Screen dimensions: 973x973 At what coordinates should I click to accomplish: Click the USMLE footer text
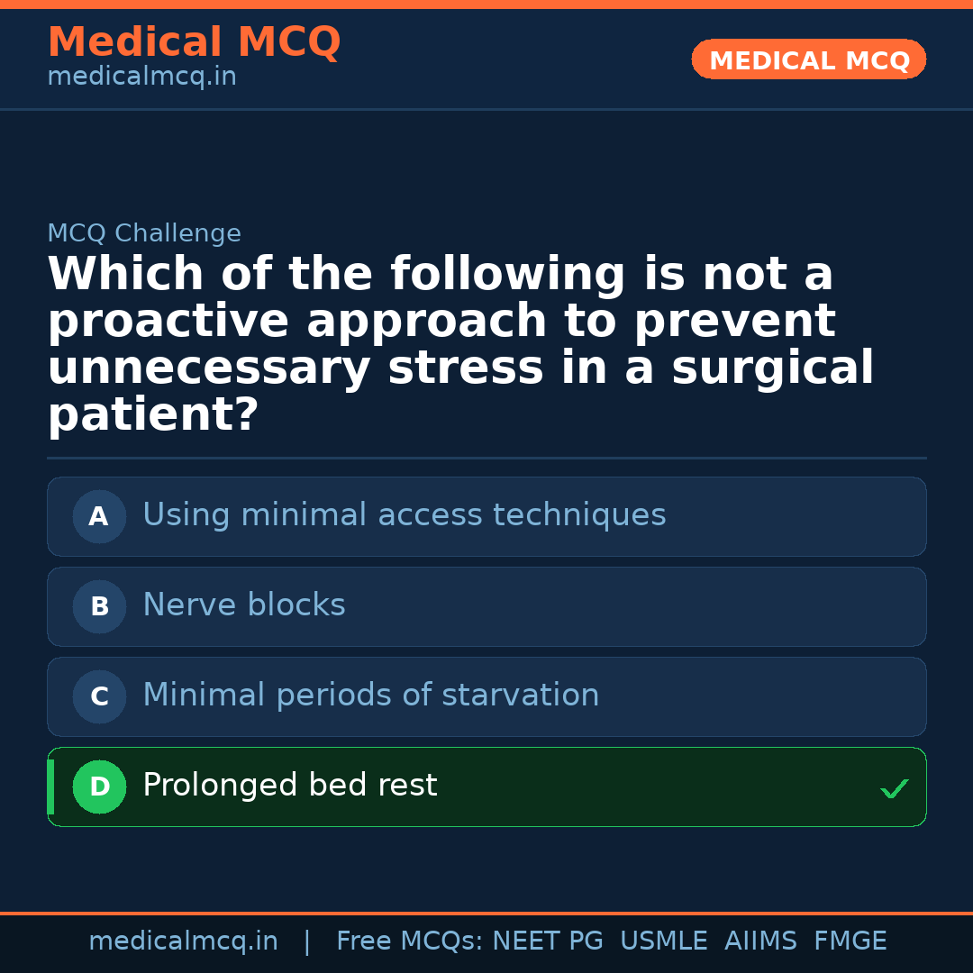coord(663,941)
